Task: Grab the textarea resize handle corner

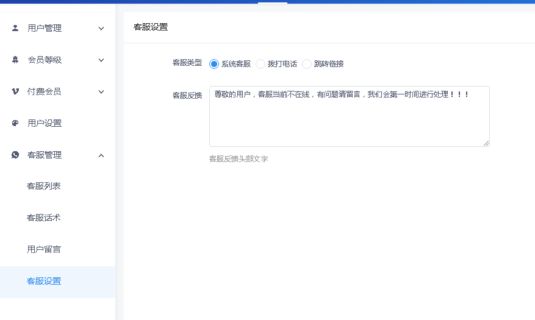Action: 486,143
